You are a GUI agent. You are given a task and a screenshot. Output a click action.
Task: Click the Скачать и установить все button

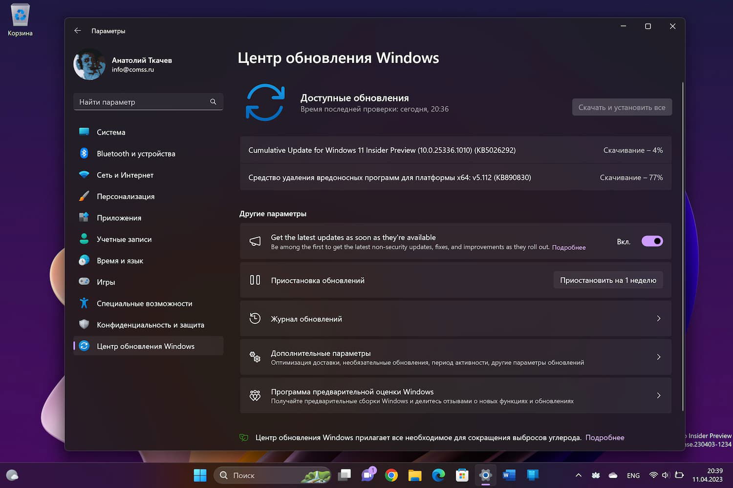(x=622, y=107)
